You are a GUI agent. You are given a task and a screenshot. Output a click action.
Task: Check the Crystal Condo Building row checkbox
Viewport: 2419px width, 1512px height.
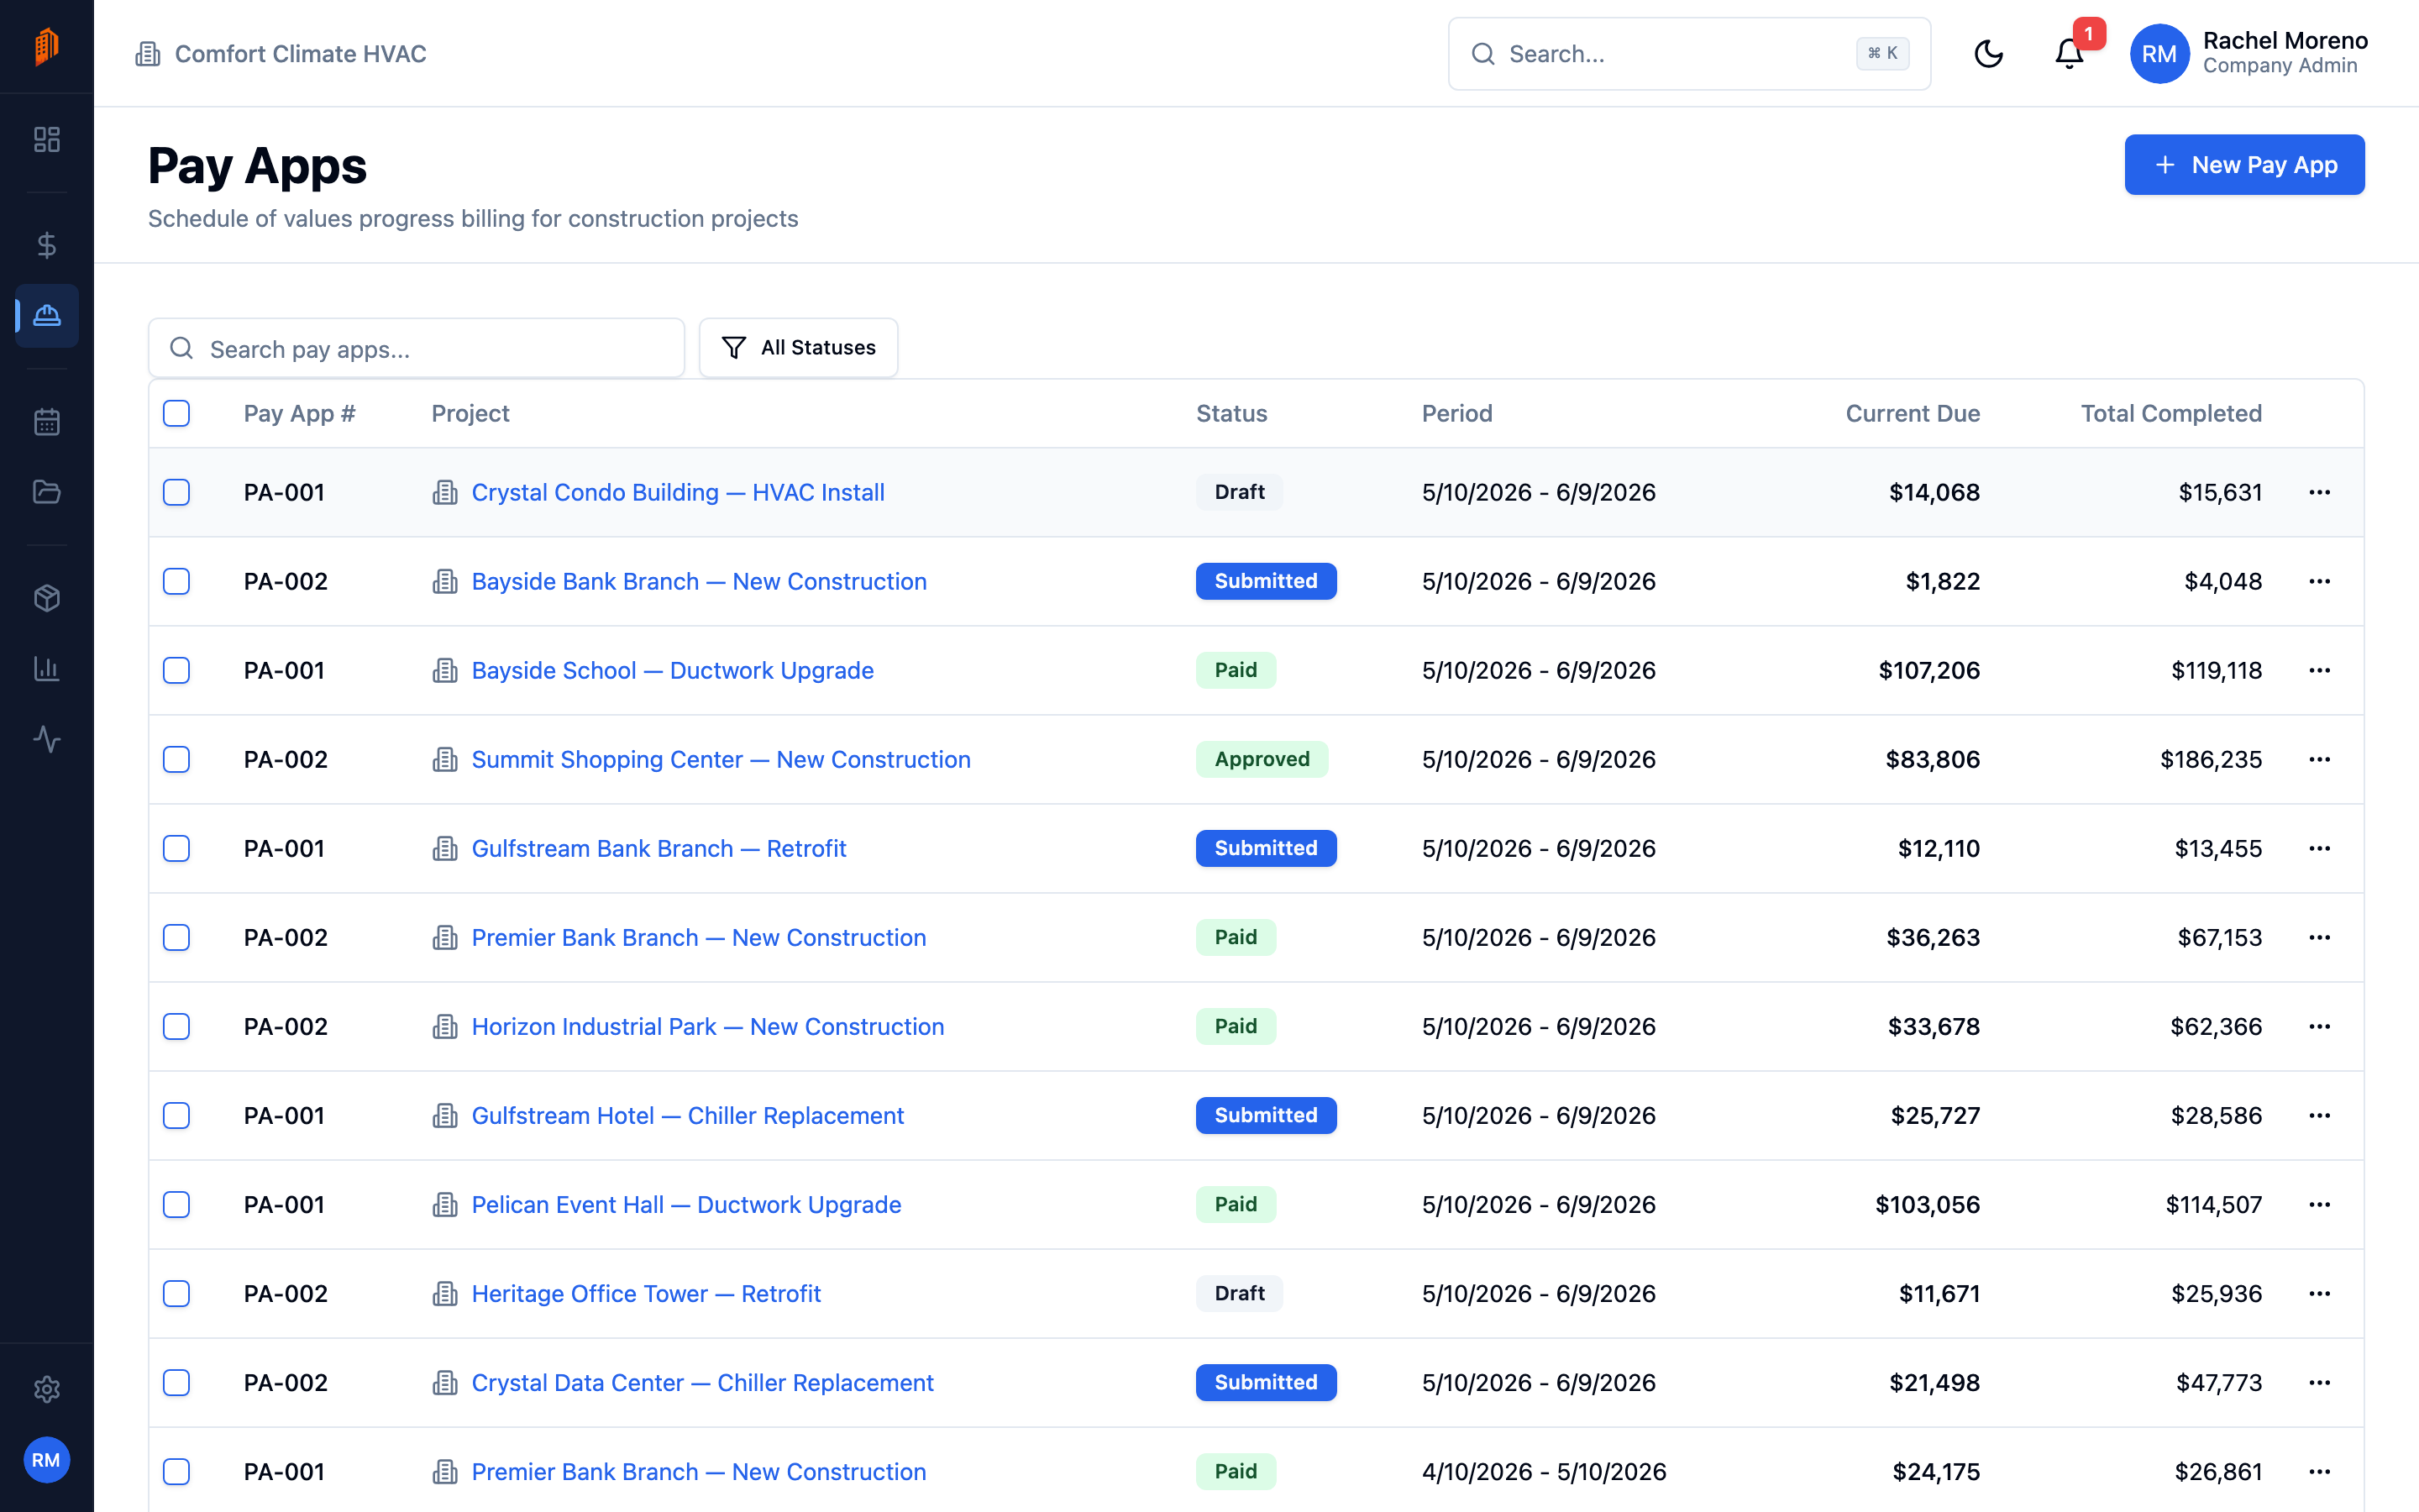pos(177,492)
